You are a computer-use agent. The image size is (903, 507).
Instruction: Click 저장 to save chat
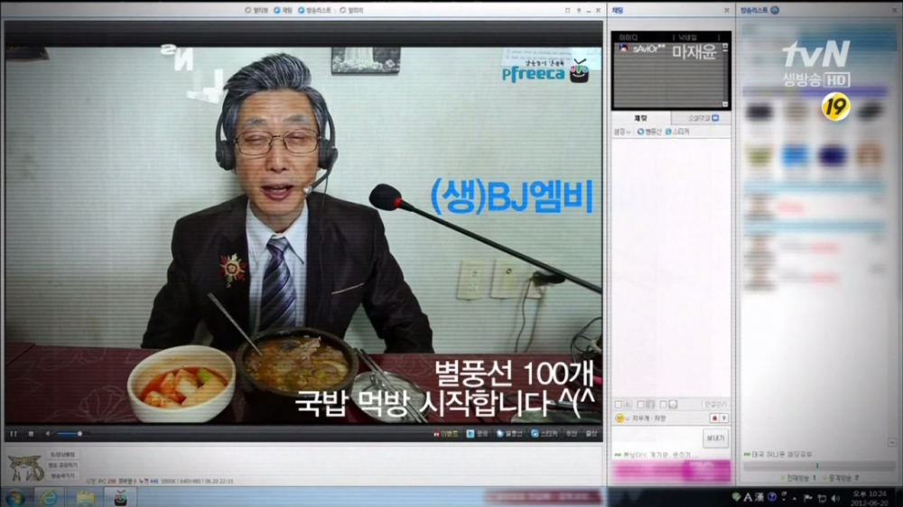[x=660, y=419]
